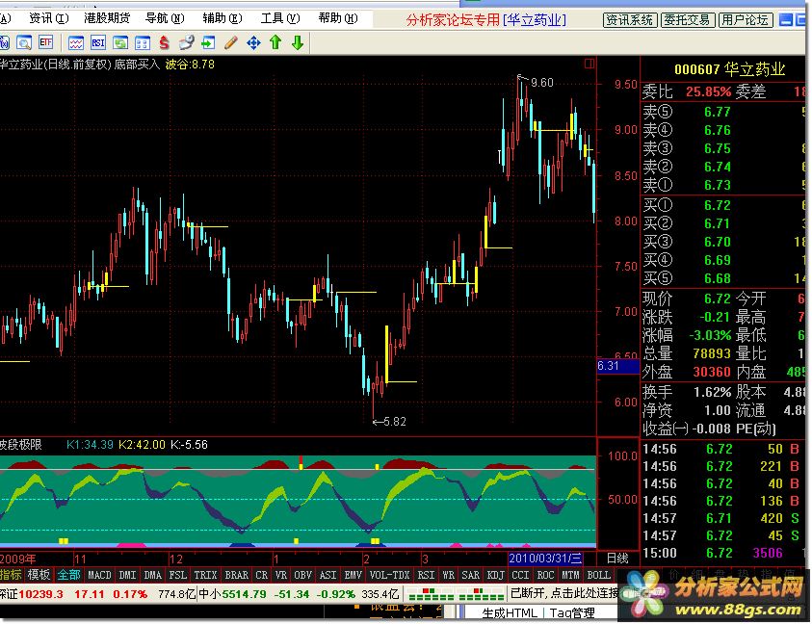Viewport: 812px width, 624px height.
Task: Switch to the VR indicator tab
Action: click(x=281, y=575)
